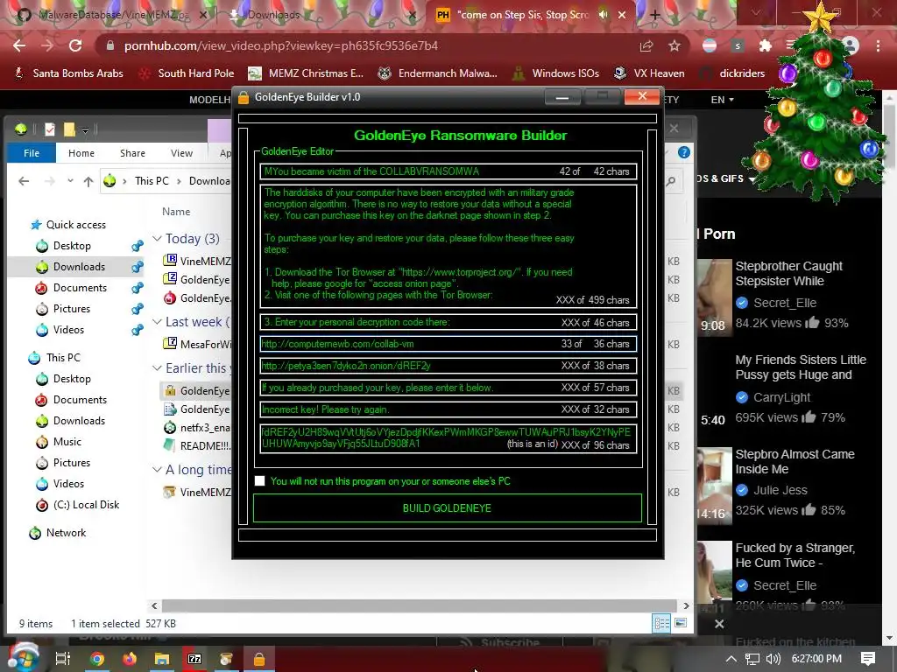Click the Chrome address bar
The image size is (897, 672).
tap(366, 45)
